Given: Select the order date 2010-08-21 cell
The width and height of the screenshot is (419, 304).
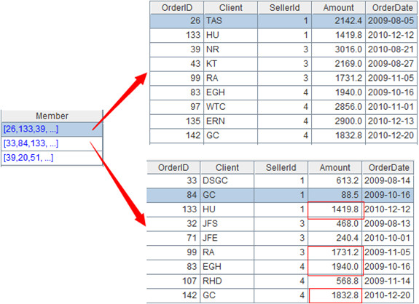Looking at the screenshot, I should (x=392, y=49).
